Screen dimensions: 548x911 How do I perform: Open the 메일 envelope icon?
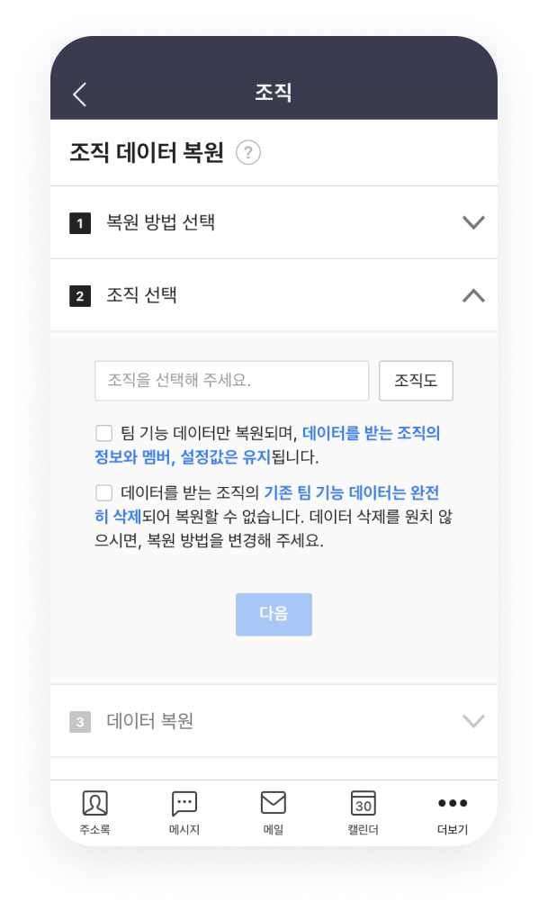(x=274, y=802)
